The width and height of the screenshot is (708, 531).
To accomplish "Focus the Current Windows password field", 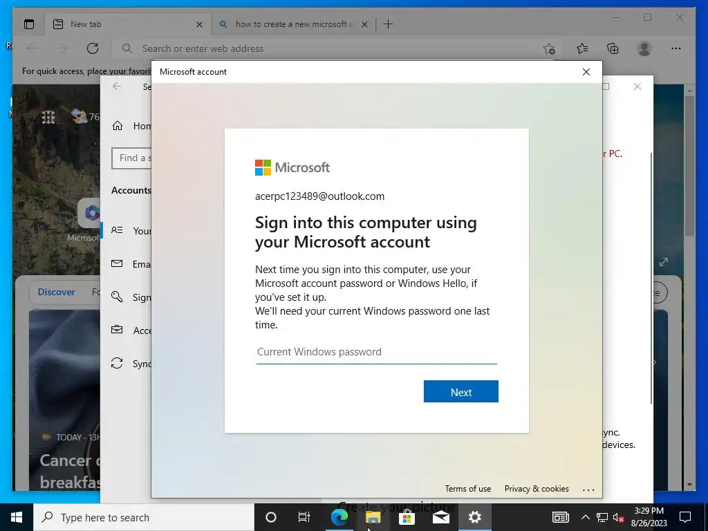I will coord(376,352).
